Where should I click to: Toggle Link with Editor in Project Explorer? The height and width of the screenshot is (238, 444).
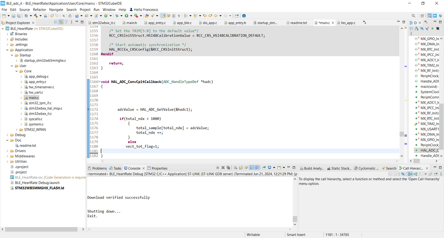(x=61, y=22)
